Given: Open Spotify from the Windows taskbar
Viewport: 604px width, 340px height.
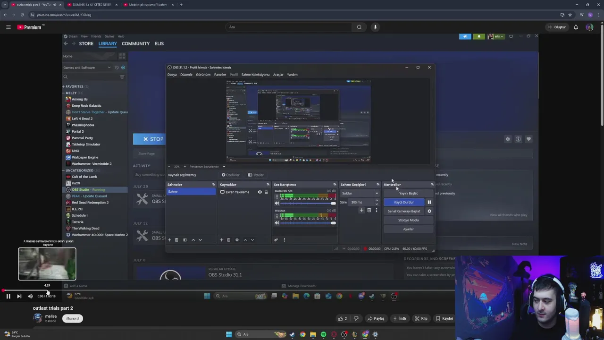Looking at the screenshot, I should pyautogui.click(x=323, y=334).
